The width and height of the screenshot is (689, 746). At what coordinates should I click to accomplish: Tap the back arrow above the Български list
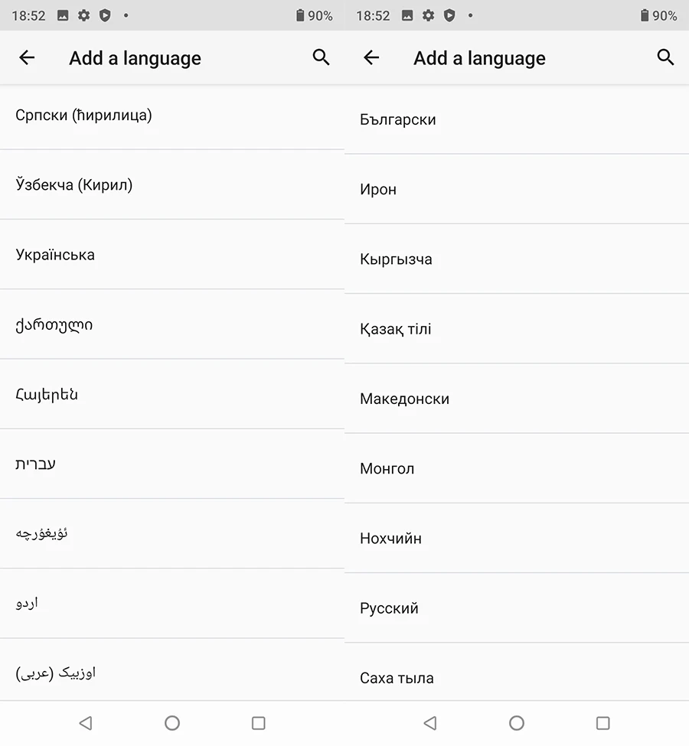click(371, 58)
